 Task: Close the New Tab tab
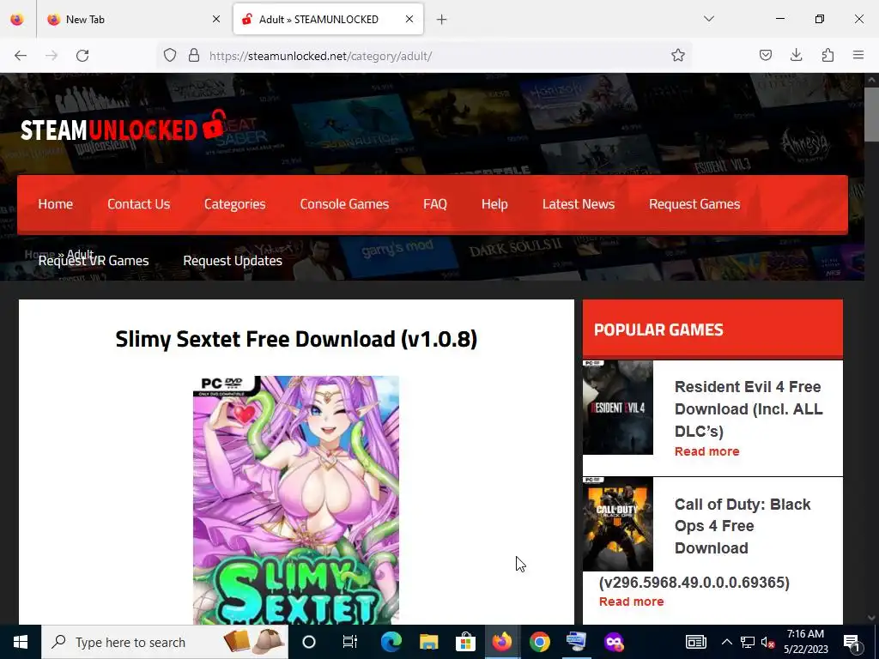(216, 19)
